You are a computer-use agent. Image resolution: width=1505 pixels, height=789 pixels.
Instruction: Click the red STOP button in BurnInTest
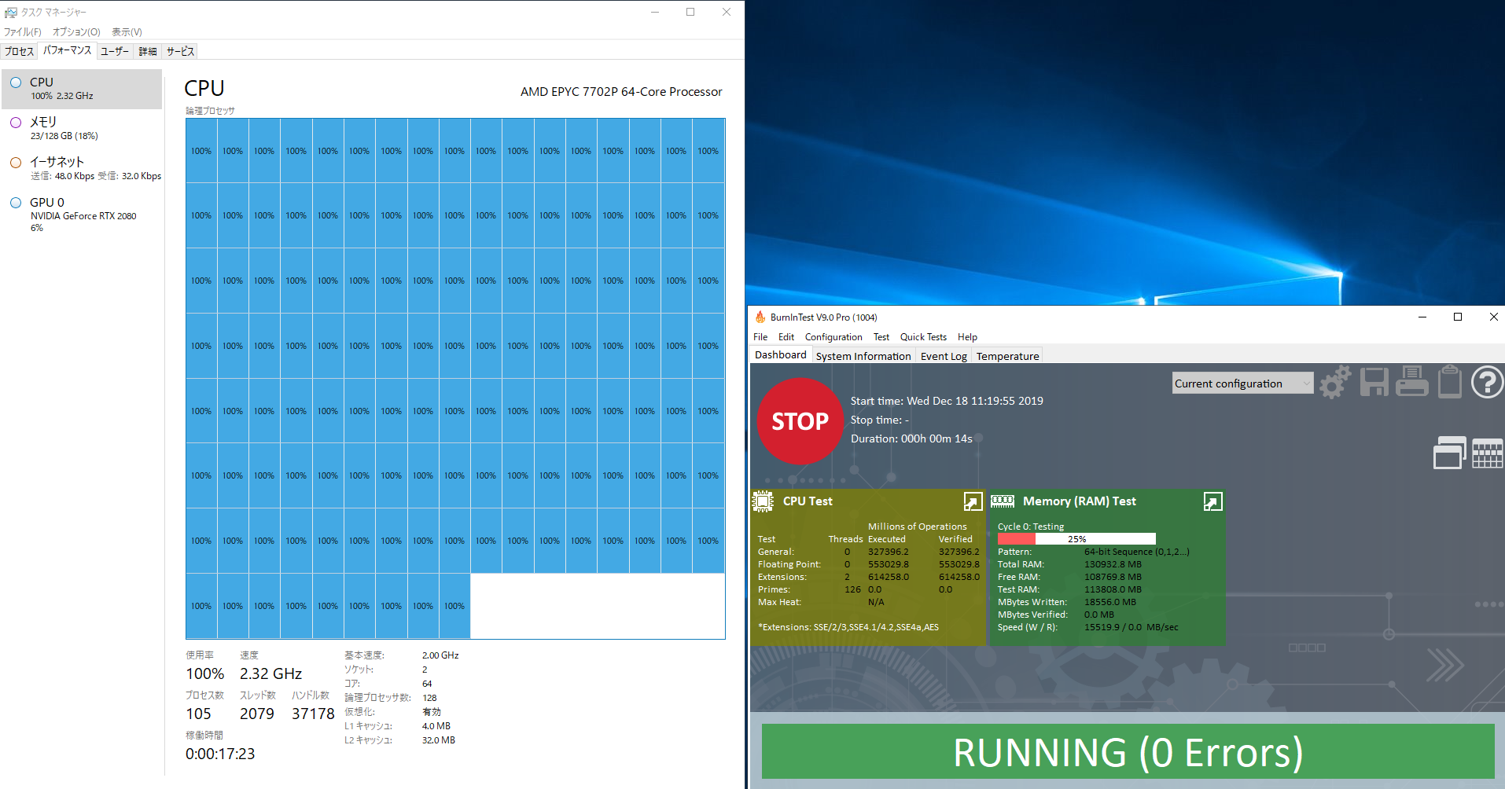click(x=800, y=421)
